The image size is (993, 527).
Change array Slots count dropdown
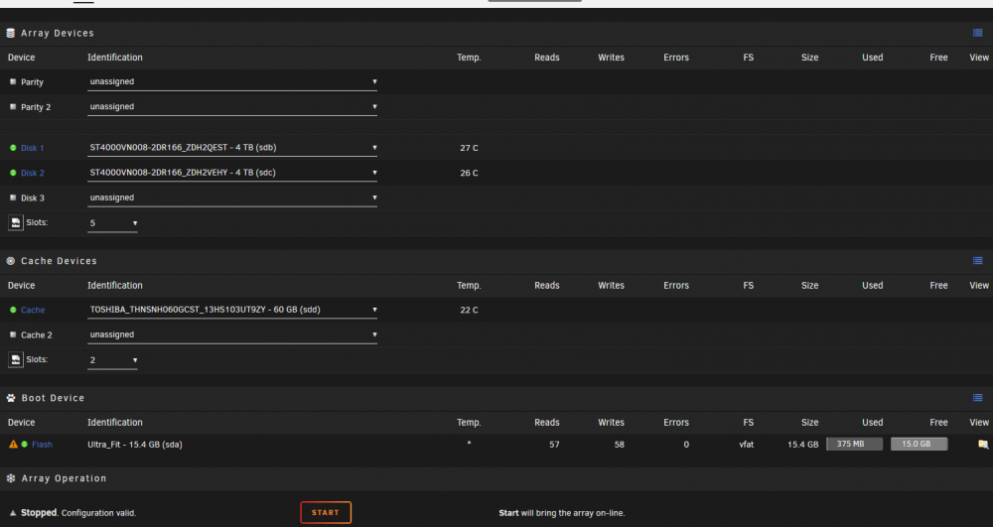tap(113, 223)
